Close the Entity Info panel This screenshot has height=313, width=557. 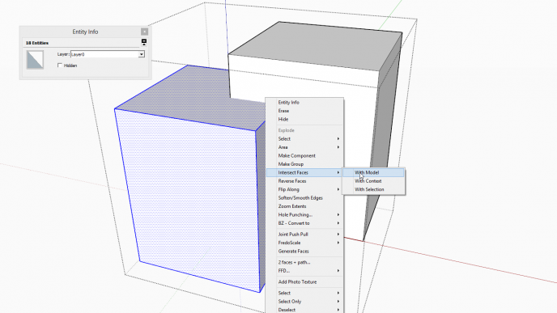tap(144, 32)
